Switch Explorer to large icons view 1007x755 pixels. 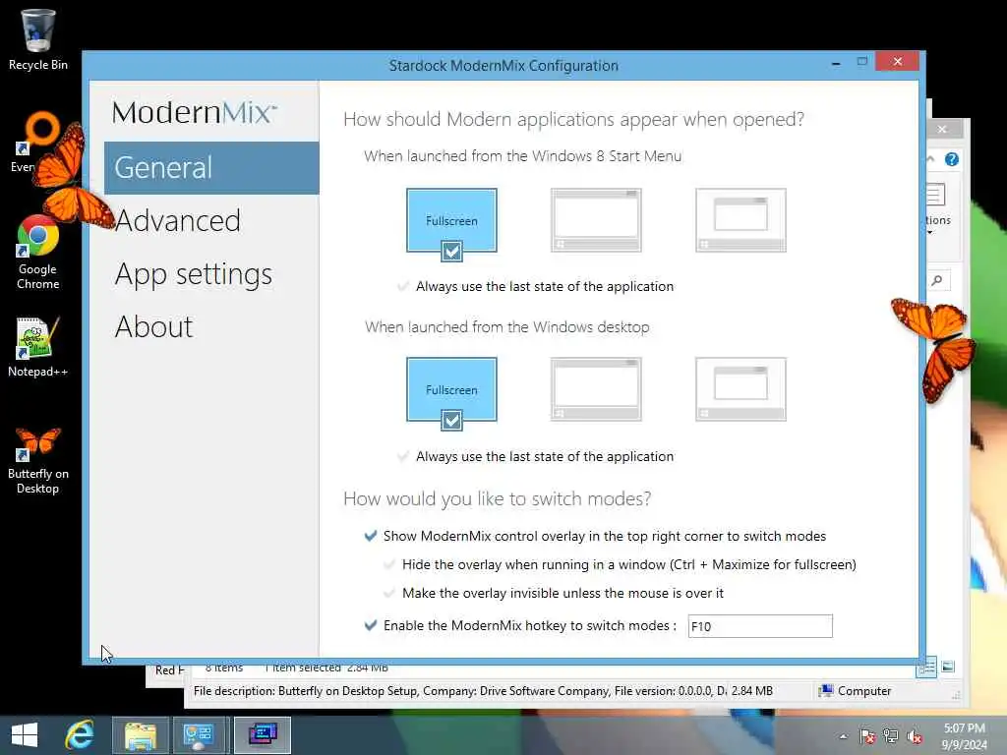[948, 668]
